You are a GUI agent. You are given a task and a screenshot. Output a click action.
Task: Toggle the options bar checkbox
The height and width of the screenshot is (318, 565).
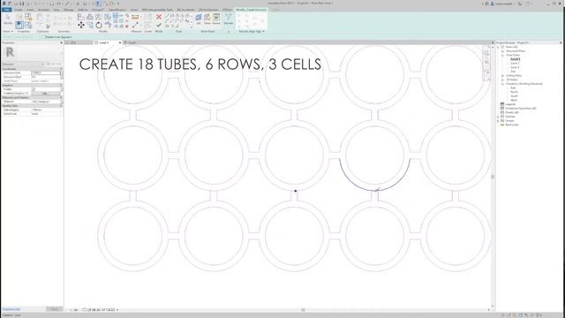43,37
